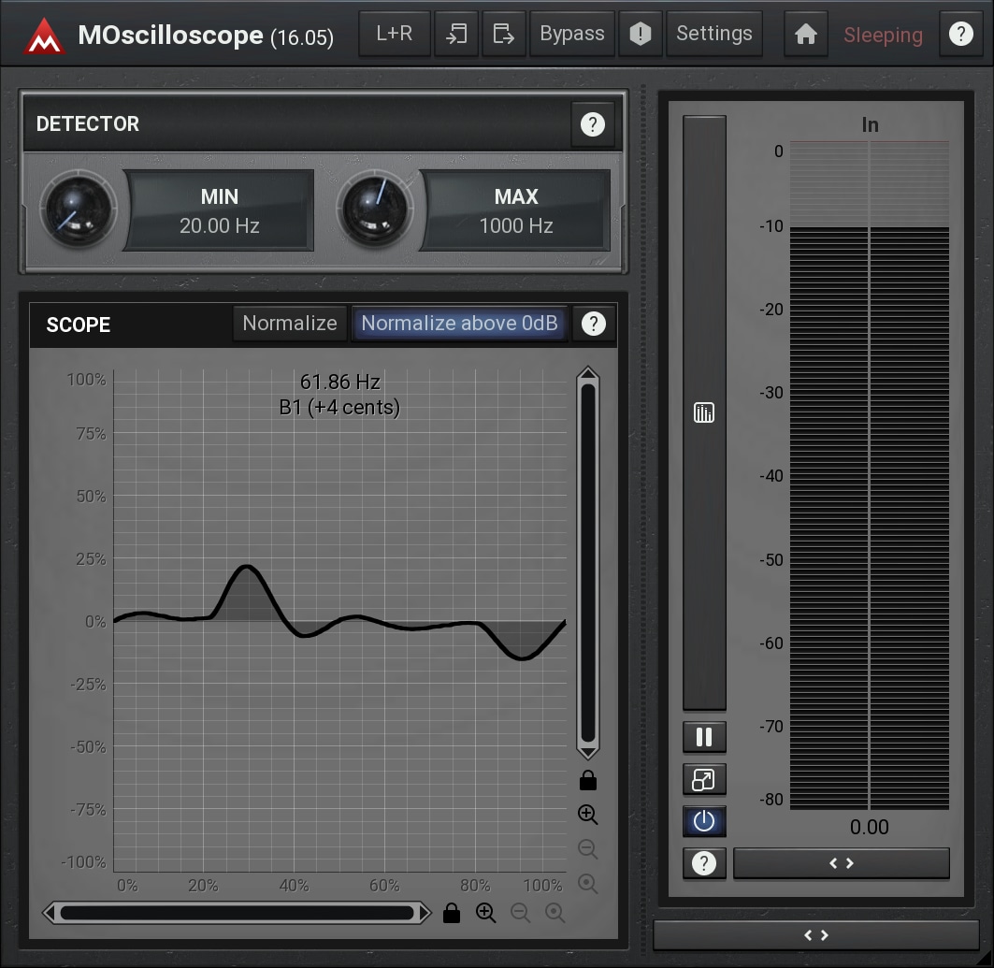Toggle the vertical zoom lock
Viewport: 994px width, 968px height.
point(587,780)
